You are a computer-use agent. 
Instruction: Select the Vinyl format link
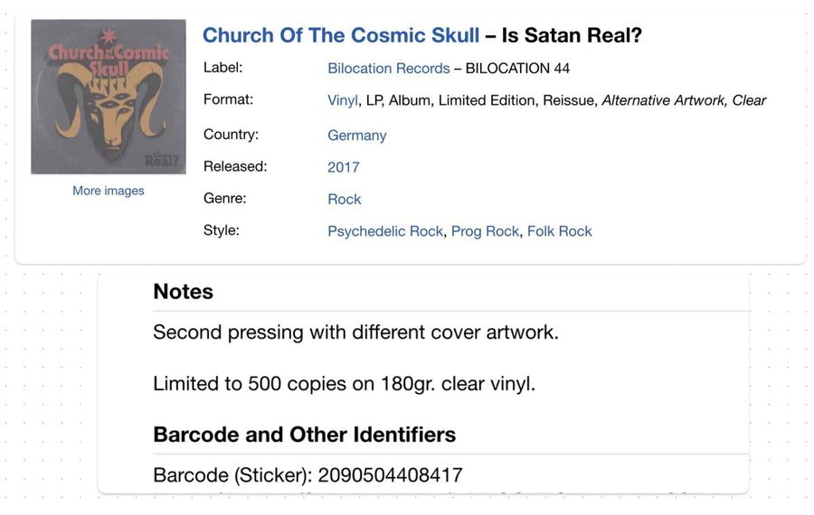point(343,100)
